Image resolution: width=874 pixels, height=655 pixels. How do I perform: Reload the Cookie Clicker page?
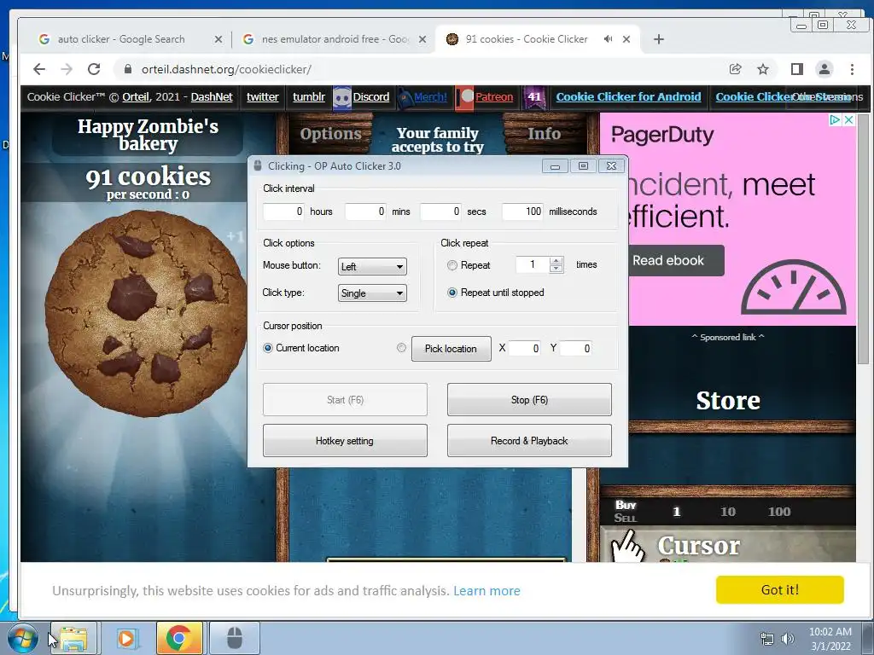[94, 69]
